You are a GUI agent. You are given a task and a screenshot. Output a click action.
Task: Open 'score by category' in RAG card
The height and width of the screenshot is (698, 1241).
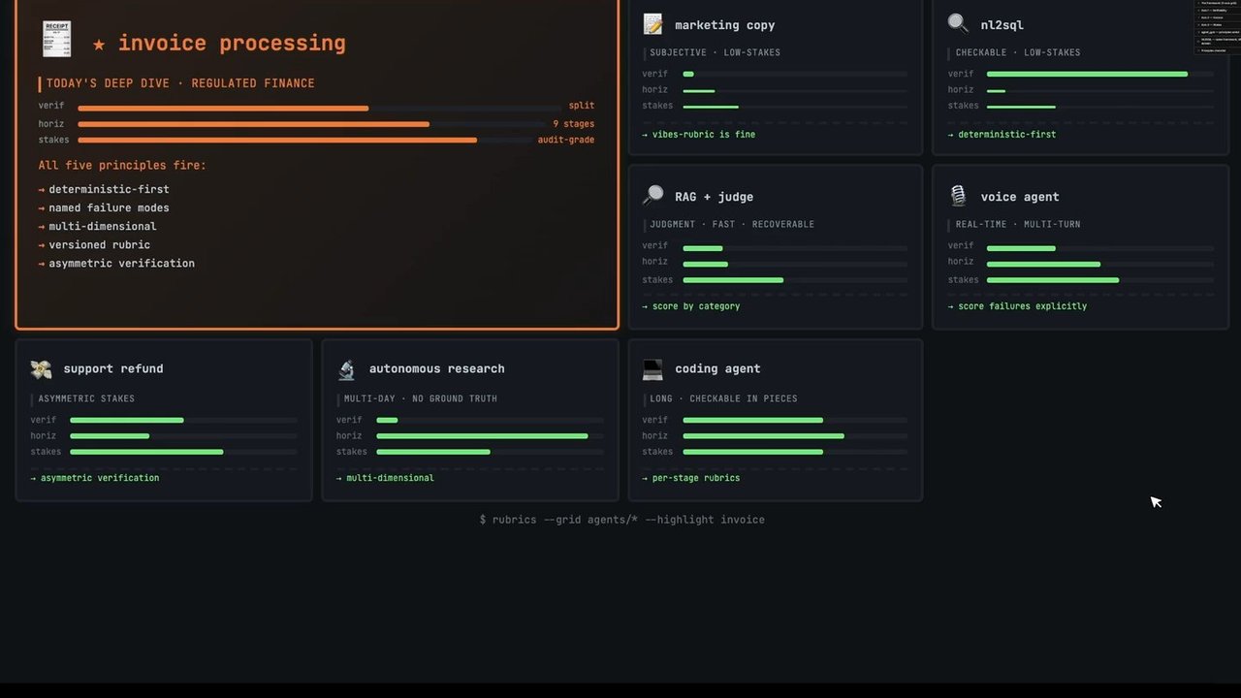tap(690, 306)
